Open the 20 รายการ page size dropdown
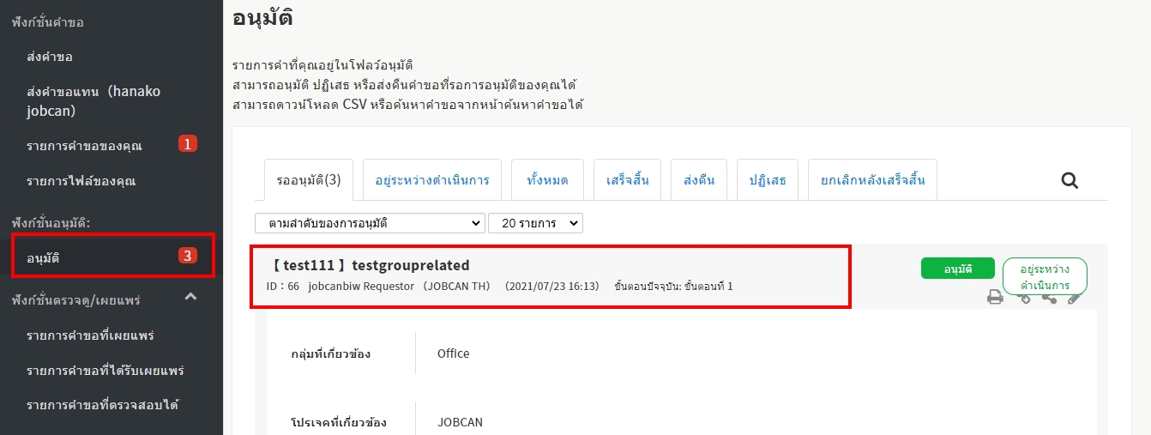Viewport: 1151px width, 435px height. (x=535, y=223)
